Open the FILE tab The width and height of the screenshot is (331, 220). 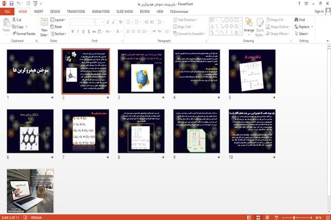[7, 12]
